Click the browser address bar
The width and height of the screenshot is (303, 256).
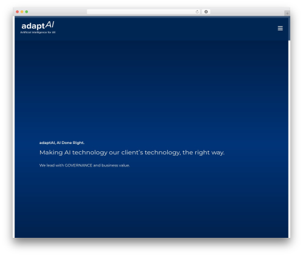point(143,11)
